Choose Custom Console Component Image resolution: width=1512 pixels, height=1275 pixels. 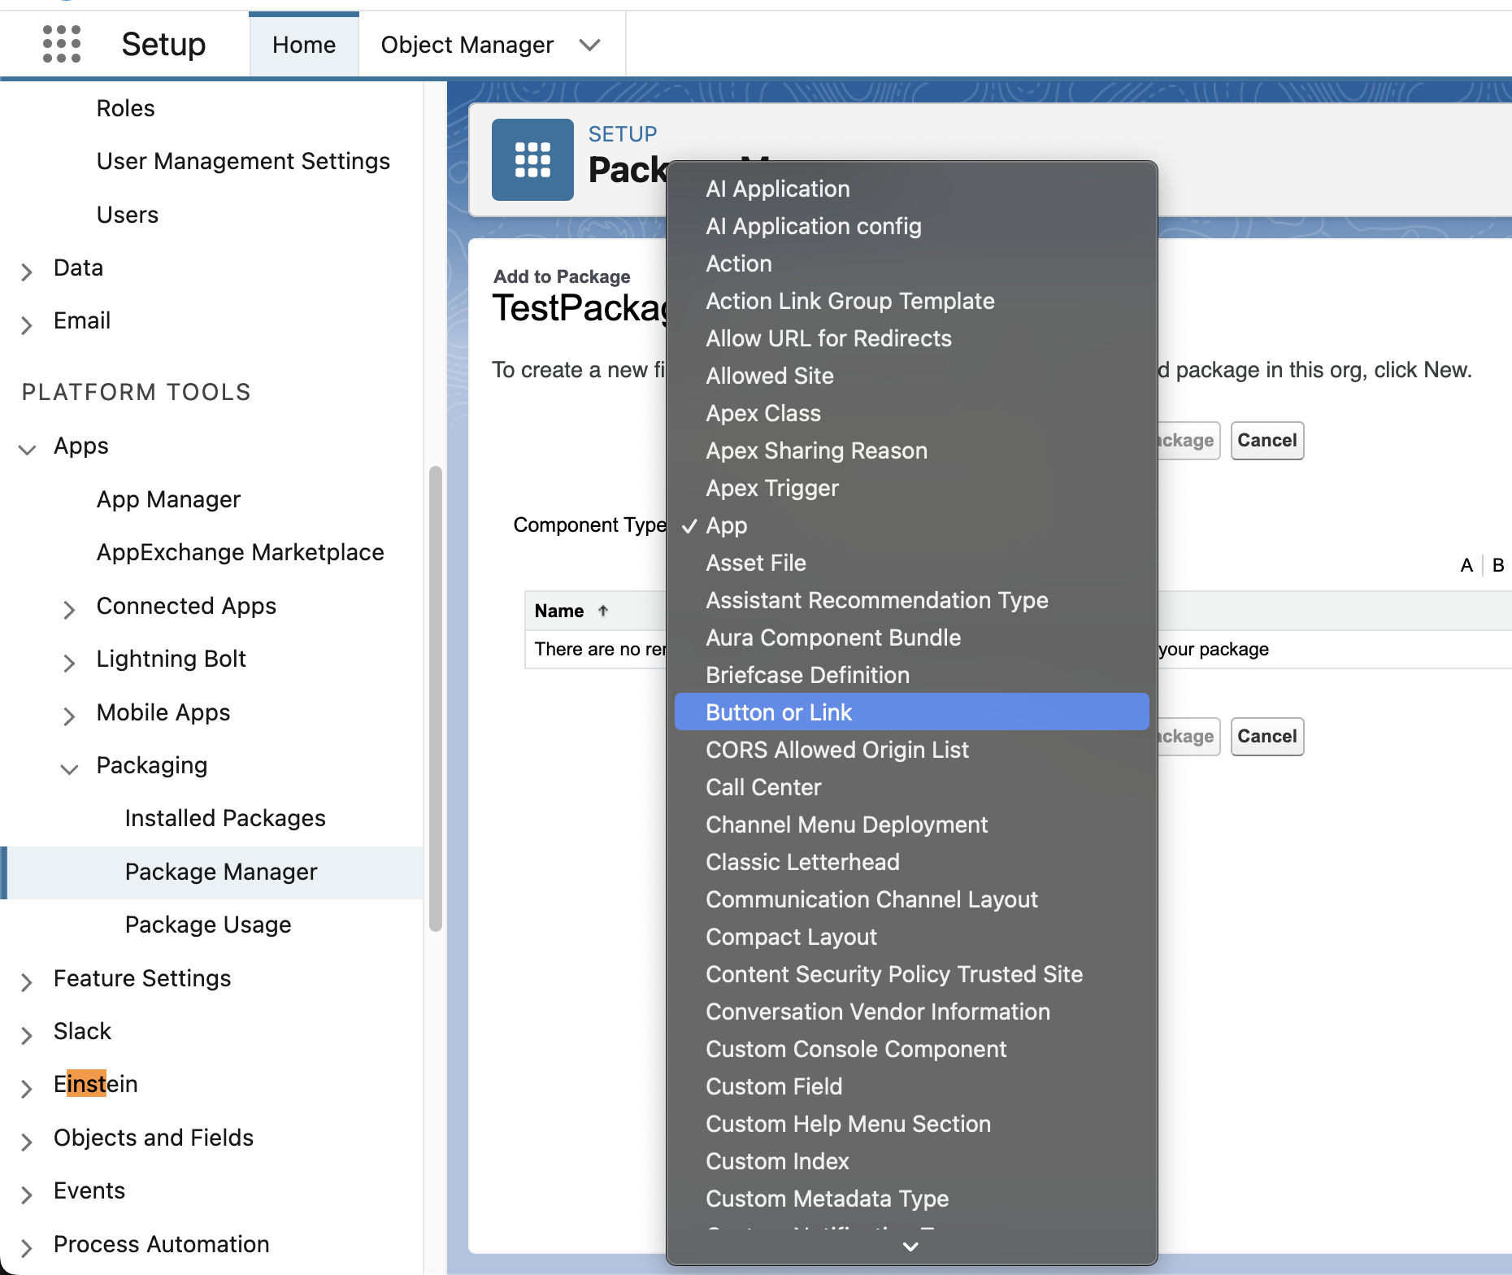tap(912, 1049)
